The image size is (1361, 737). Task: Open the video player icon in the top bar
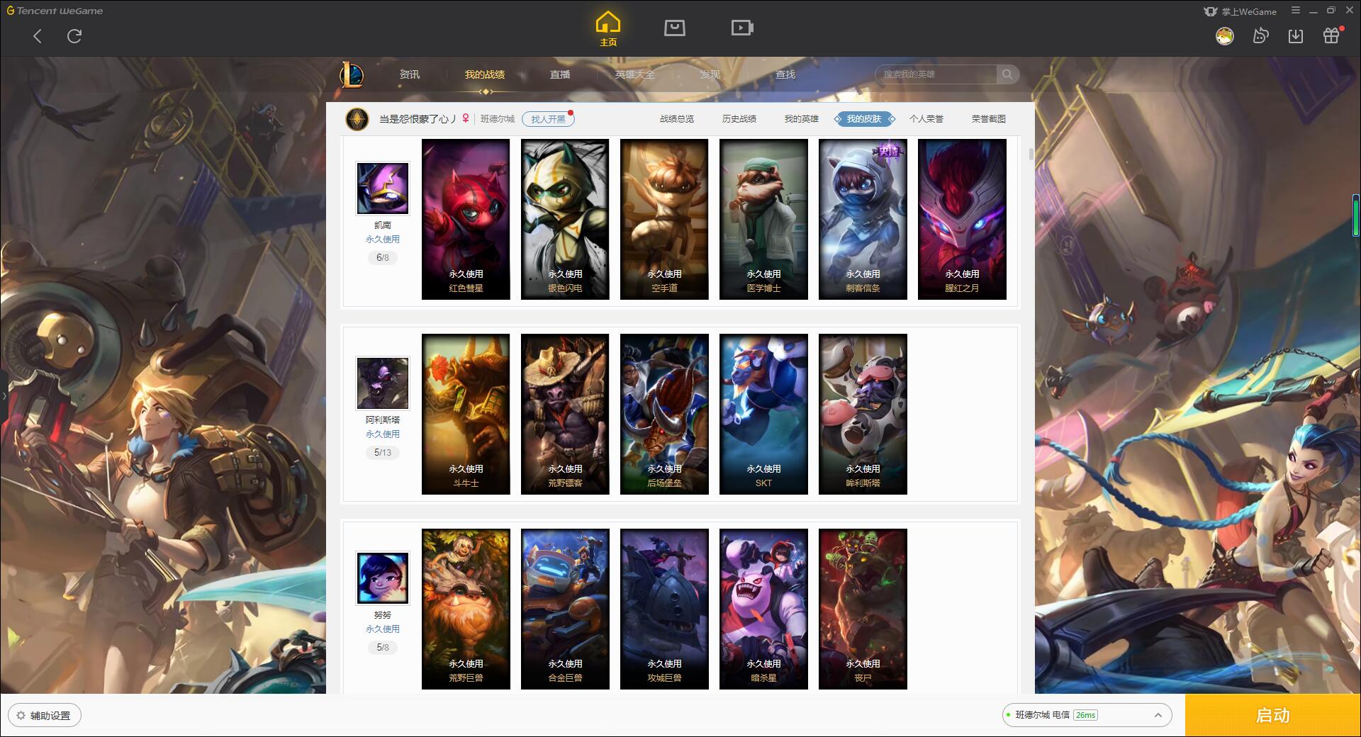pos(742,28)
